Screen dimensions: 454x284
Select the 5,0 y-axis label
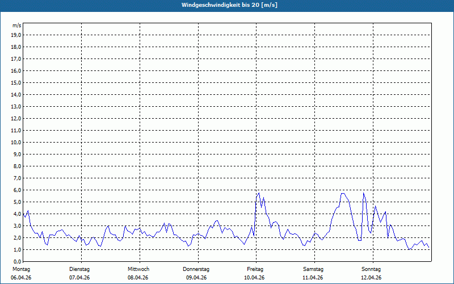click(17, 202)
